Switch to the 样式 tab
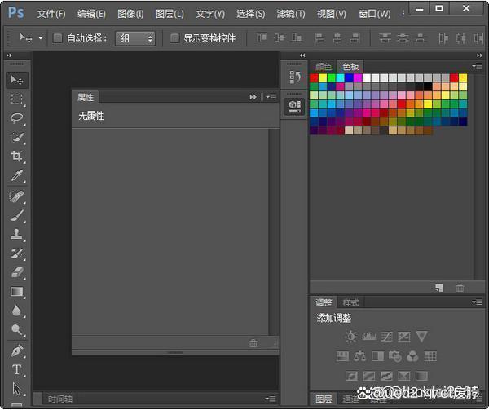This screenshot has height=410, width=489. point(350,303)
